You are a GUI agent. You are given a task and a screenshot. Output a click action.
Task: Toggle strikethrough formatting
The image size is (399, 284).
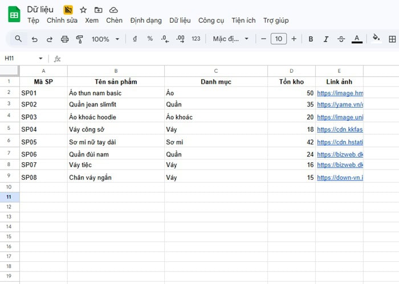click(341, 39)
